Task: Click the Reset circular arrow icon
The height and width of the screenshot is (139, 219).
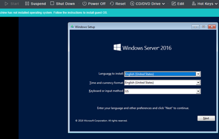Action: click(112, 4)
